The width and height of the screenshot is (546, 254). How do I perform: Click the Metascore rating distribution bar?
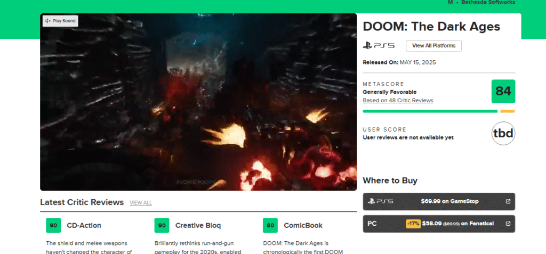[x=439, y=111]
